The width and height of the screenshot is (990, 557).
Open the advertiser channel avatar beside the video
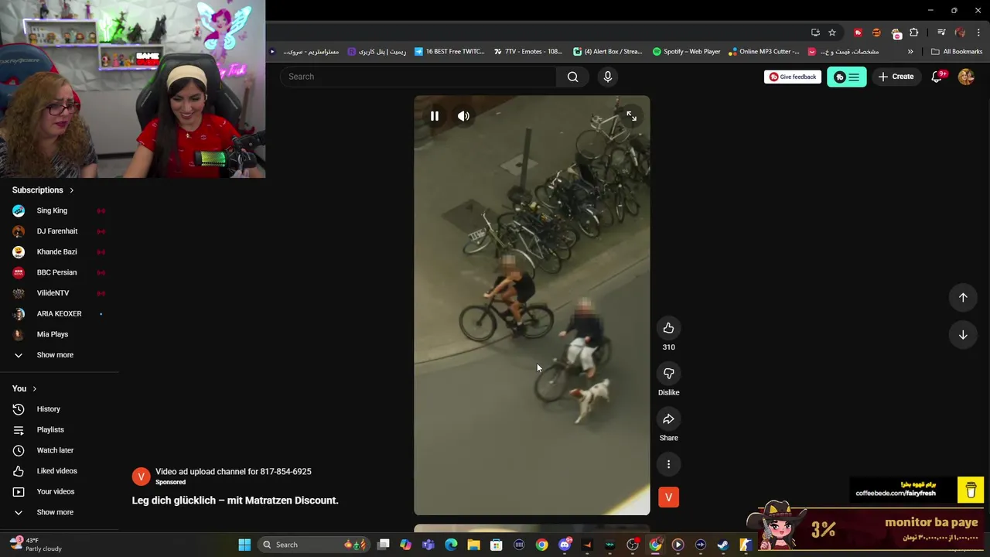pyautogui.click(x=668, y=497)
